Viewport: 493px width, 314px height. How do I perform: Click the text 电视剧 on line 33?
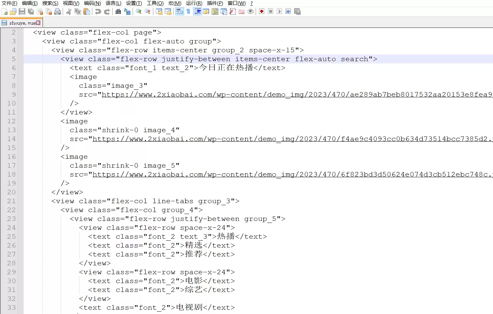click(189, 307)
